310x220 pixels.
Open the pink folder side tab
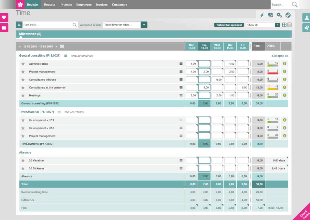tap(4, 27)
